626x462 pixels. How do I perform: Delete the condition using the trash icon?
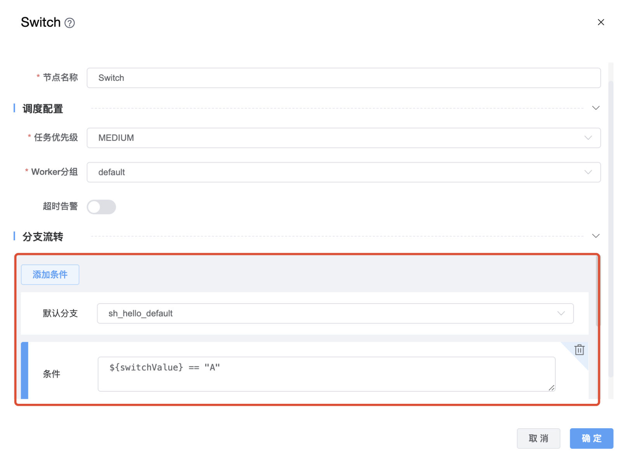coord(579,350)
